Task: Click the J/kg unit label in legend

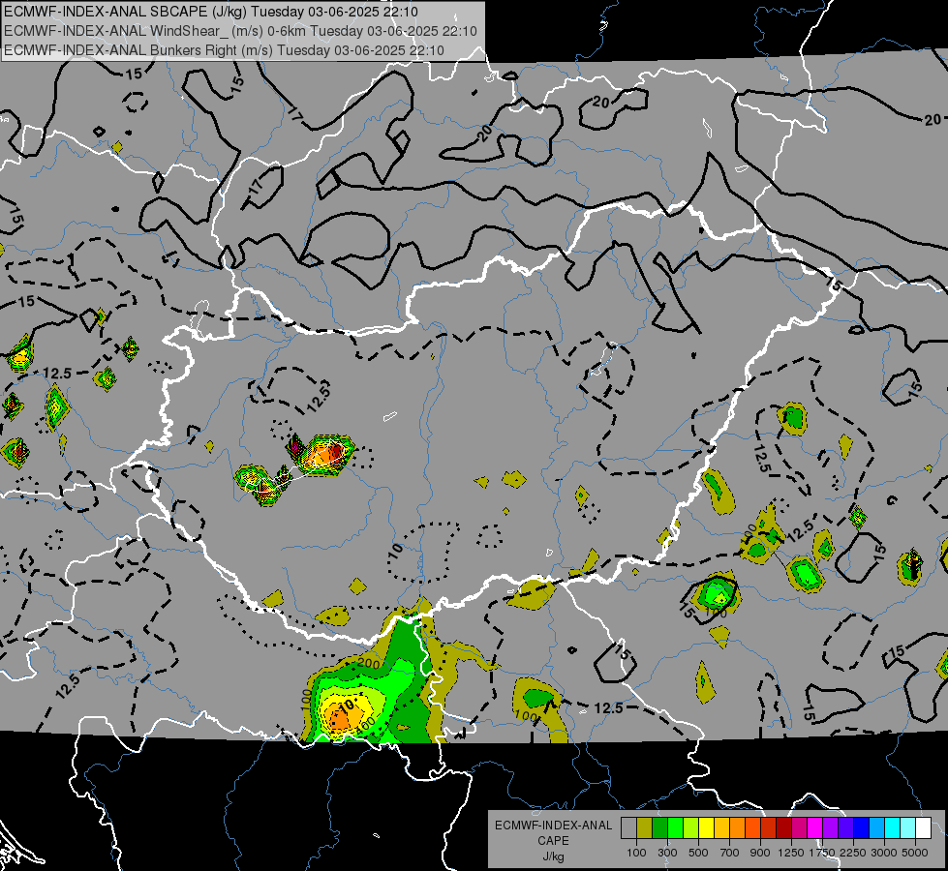Action: click(x=553, y=857)
